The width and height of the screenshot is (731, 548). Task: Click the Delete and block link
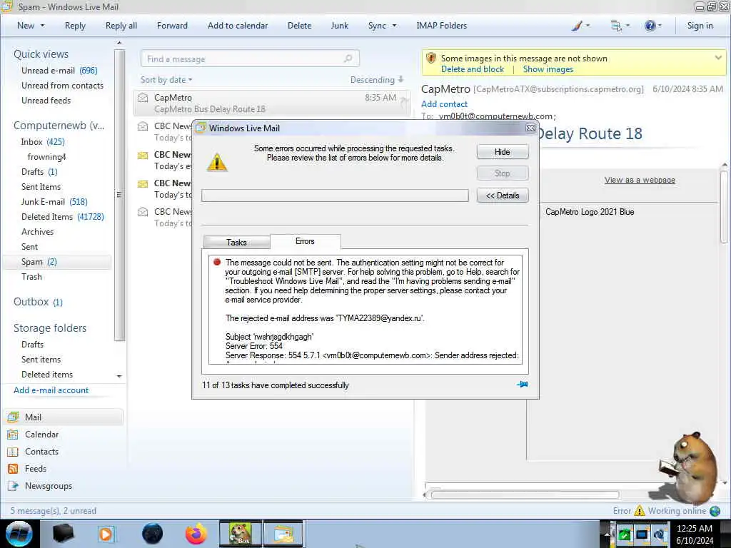pyautogui.click(x=473, y=69)
